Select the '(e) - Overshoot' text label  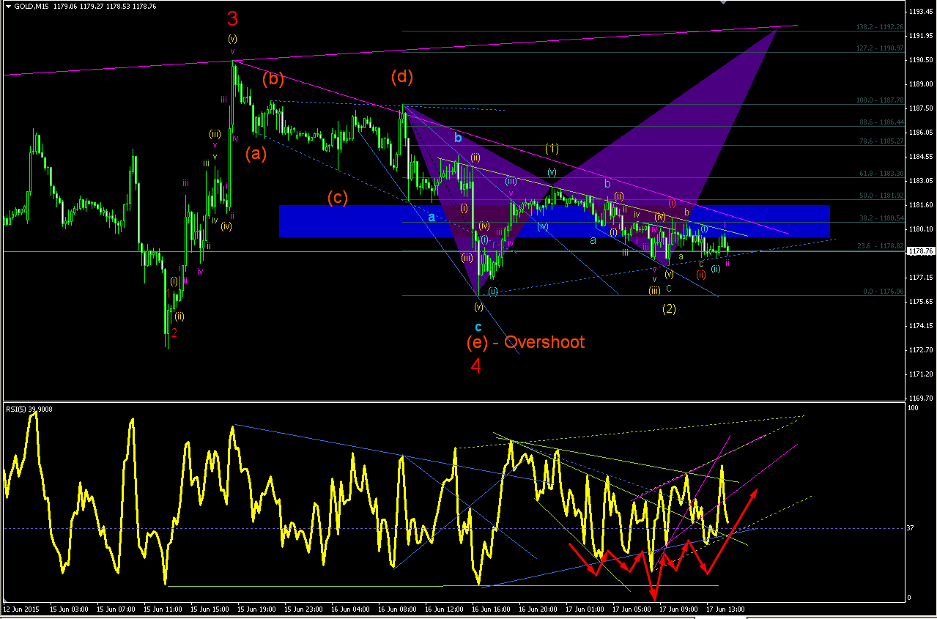click(525, 341)
